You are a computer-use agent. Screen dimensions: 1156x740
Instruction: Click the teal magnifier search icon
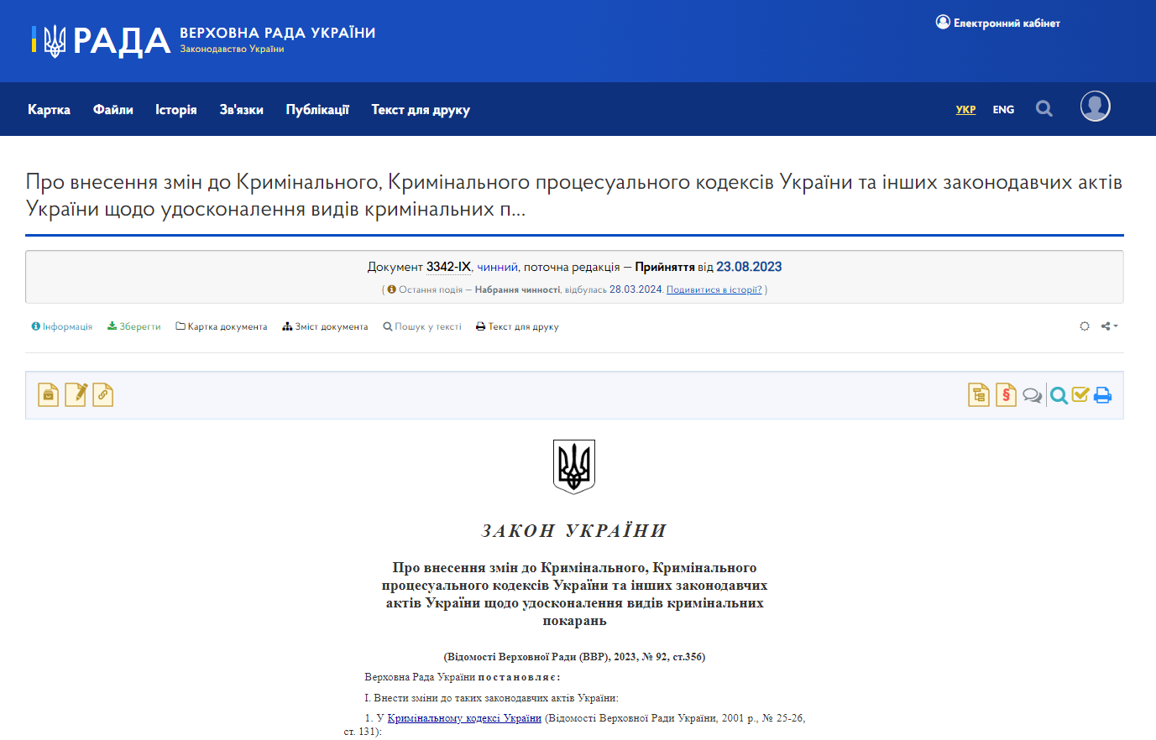pos(1059,395)
